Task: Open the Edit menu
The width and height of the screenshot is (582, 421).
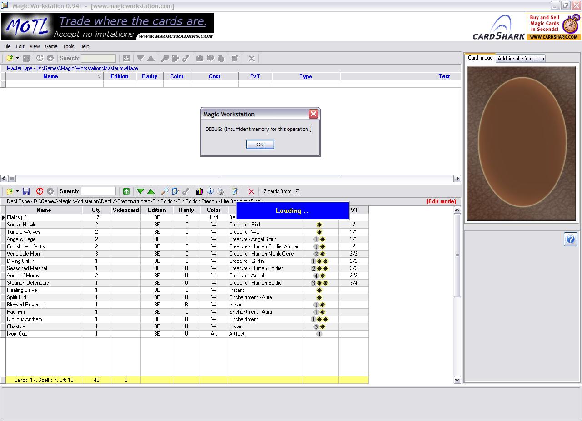Action: 20,46
